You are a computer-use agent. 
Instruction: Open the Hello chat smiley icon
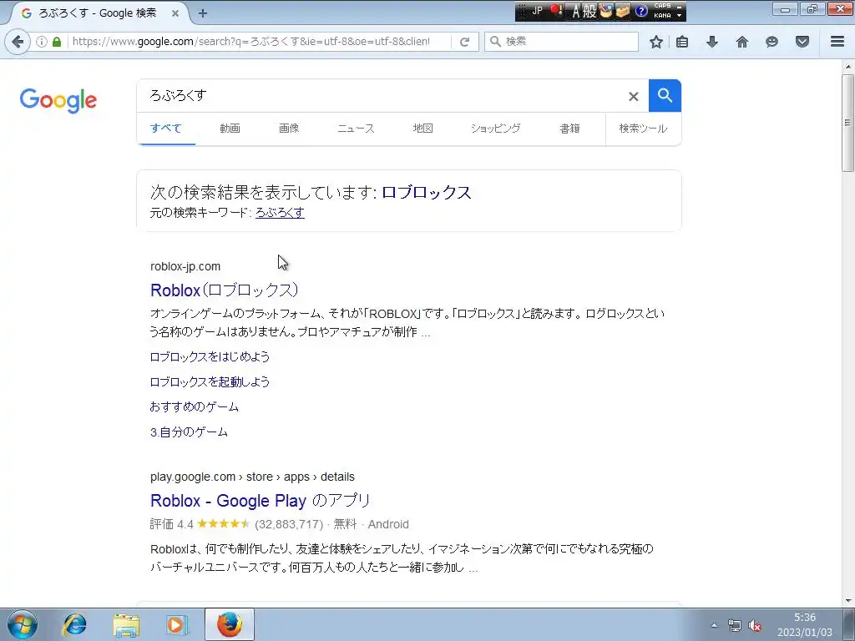[772, 42]
